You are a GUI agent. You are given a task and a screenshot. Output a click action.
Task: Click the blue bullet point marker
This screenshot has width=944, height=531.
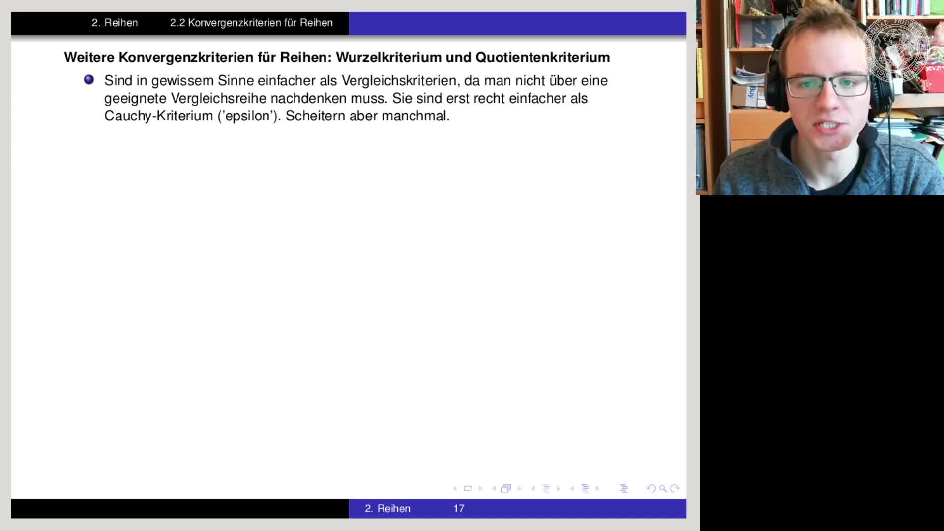[x=89, y=79]
